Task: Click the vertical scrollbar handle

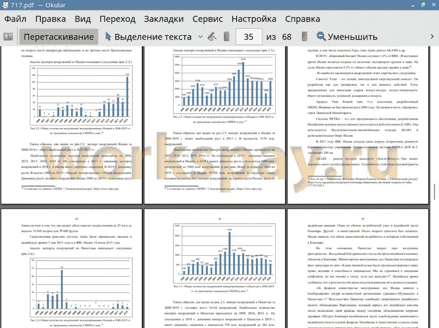Action: coord(435,192)
